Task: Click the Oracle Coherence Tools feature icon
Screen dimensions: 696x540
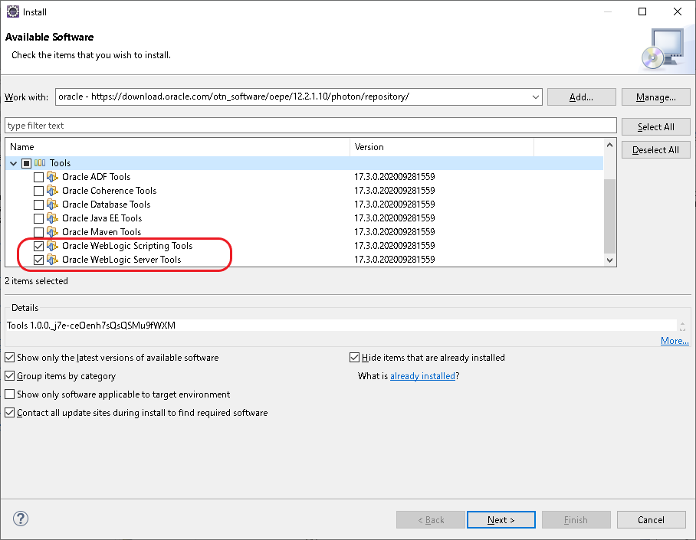Action: [x=52, y=191]
